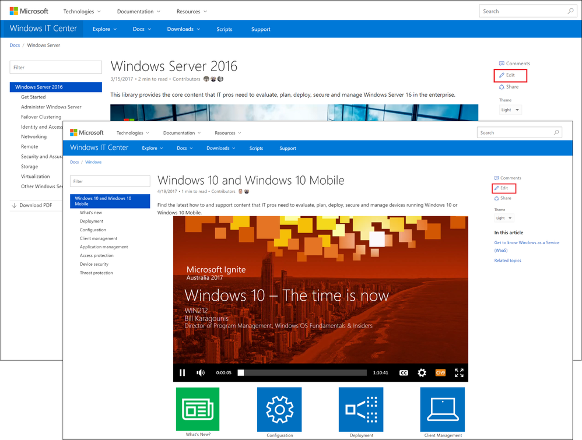Open Scripts in the front window's blue bar
This screenshot has width=582, height=440.
pyautogui.click(x=256, y=148)
